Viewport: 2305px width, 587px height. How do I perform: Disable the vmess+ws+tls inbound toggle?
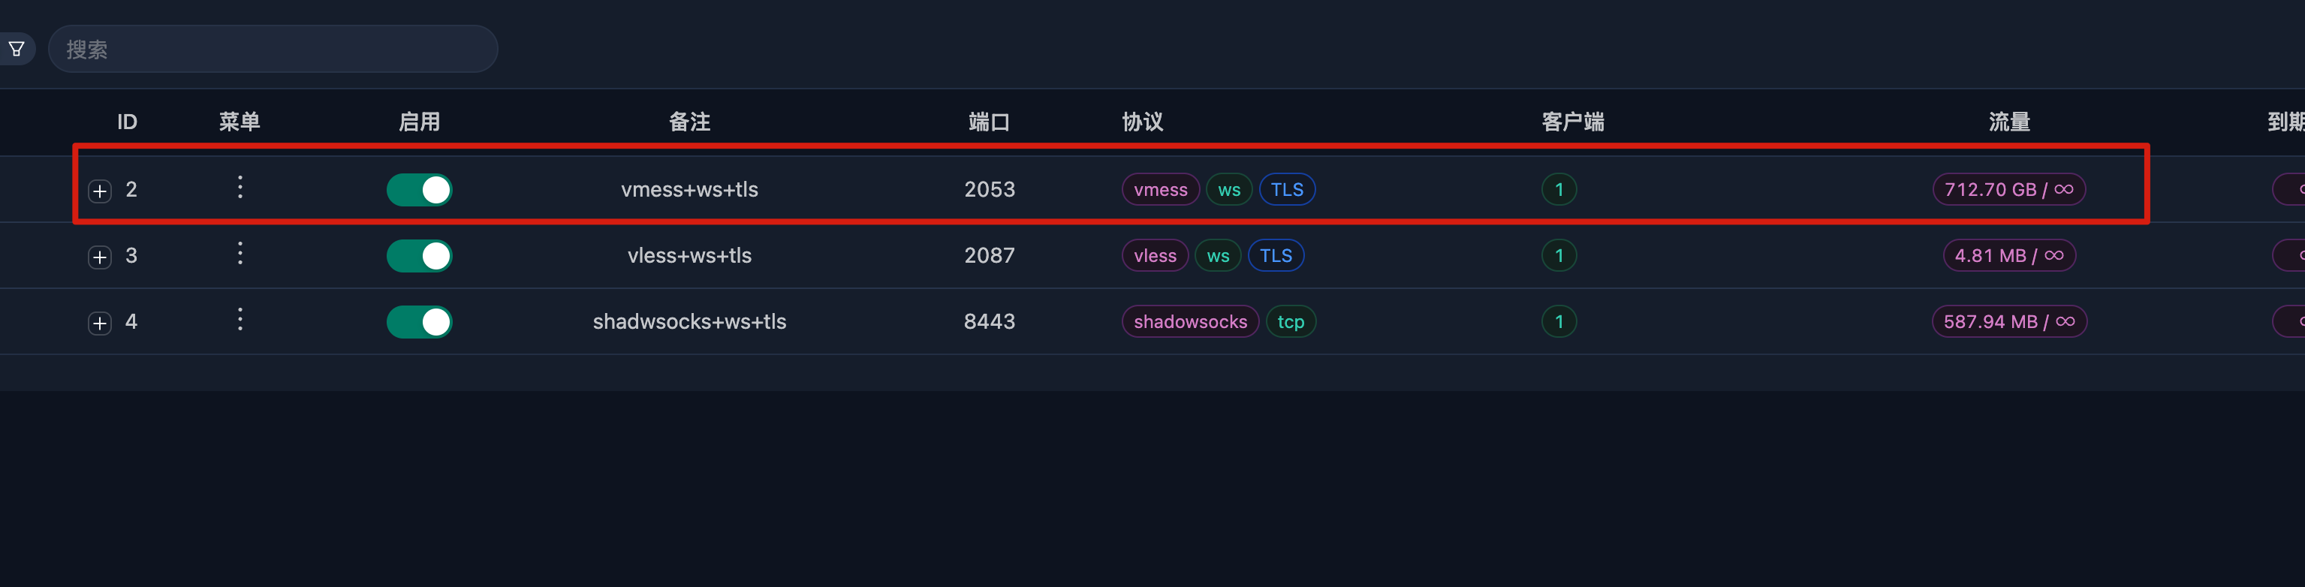(x=420, y=190)
